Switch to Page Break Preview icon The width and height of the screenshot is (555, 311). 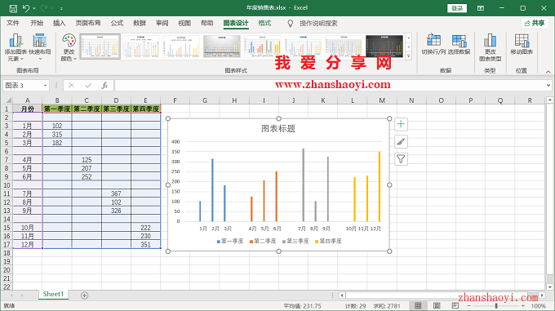pyautogui.click(x=455, y=305)
